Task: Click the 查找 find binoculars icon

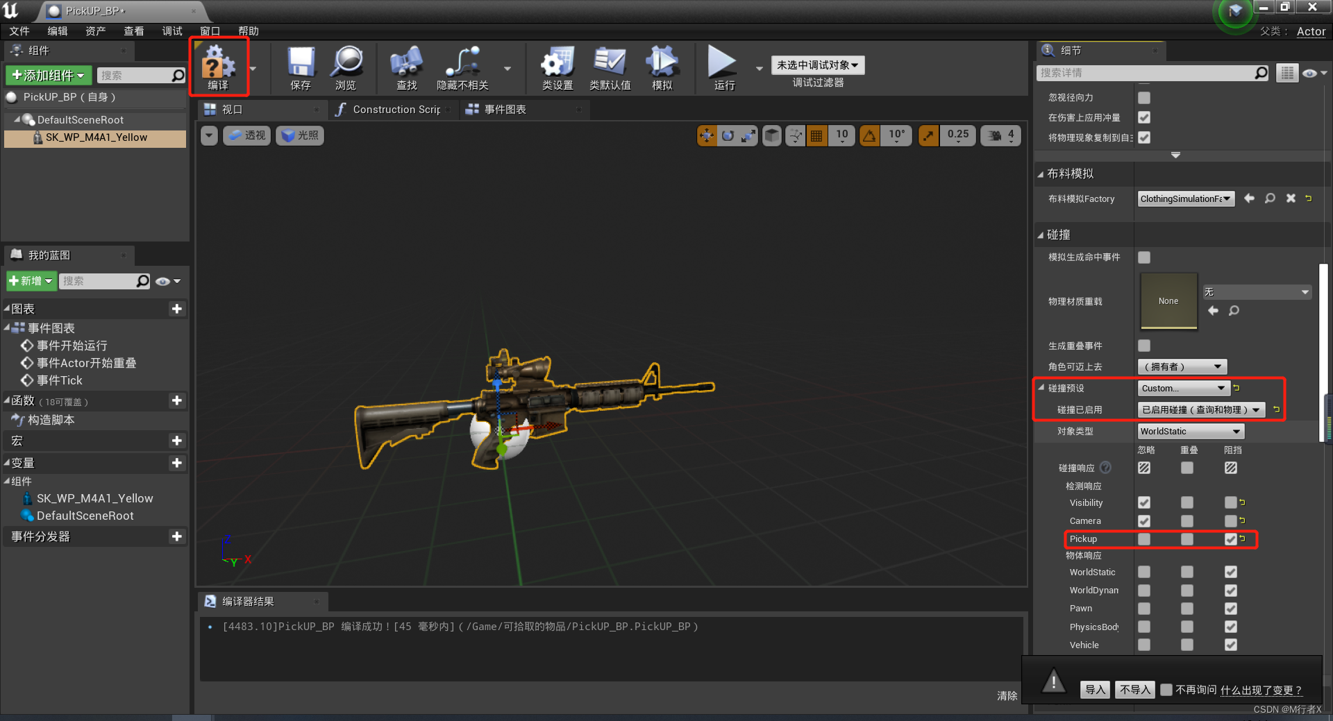Action: (407, 67)
